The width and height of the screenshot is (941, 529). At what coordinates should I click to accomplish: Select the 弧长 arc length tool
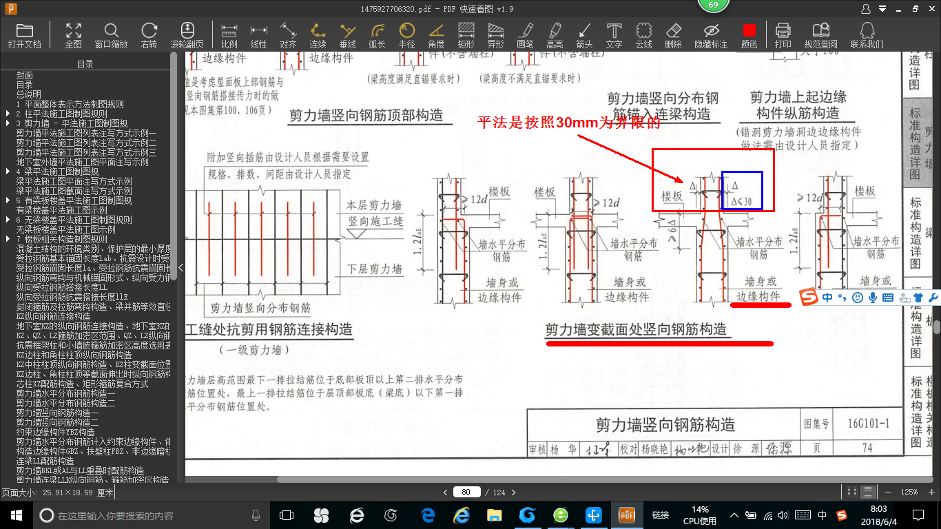[377, 35]
